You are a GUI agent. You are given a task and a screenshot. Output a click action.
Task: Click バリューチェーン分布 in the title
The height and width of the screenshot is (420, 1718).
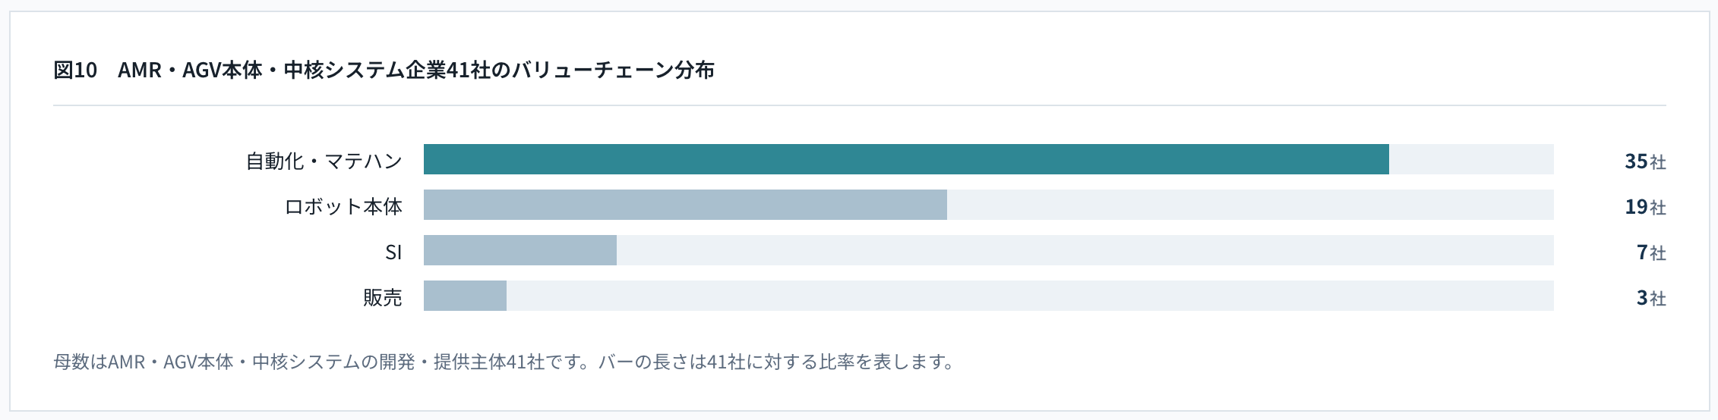[614, 70]
